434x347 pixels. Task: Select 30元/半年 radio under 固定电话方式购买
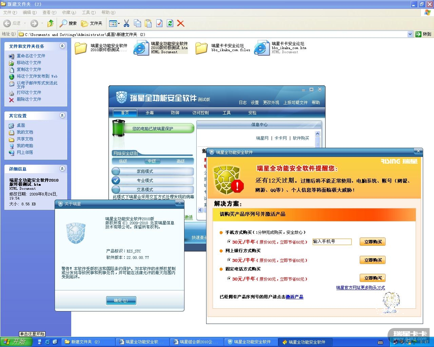pos(229,279)
